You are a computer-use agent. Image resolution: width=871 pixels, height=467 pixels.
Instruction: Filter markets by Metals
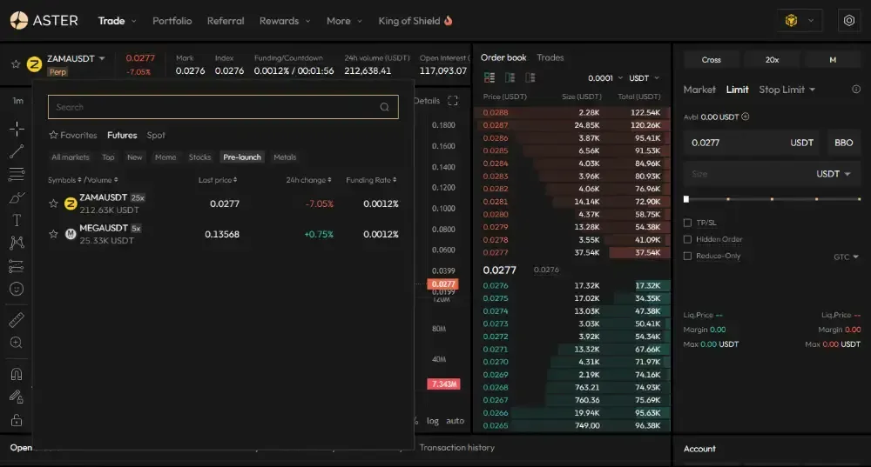(285, 157)
